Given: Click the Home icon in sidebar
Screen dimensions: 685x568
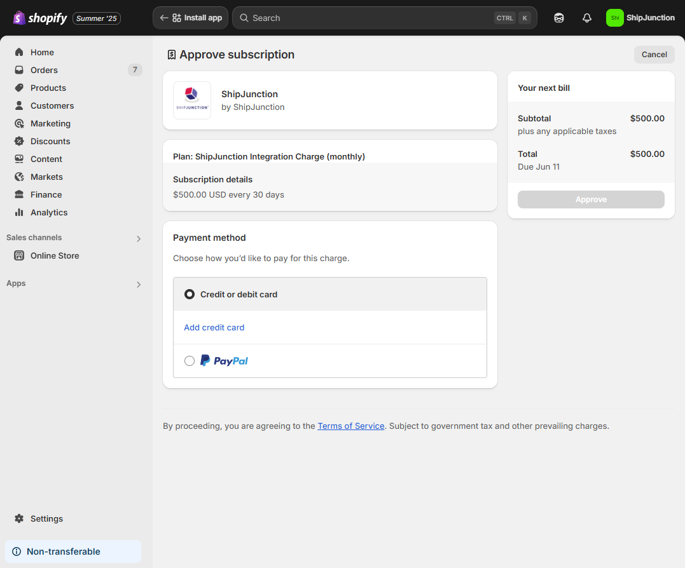Looking at the screenshot, I should 19,52.
